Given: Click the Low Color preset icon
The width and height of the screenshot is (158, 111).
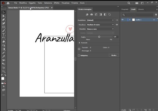Looking at the screenshot, I should (96, 14).
